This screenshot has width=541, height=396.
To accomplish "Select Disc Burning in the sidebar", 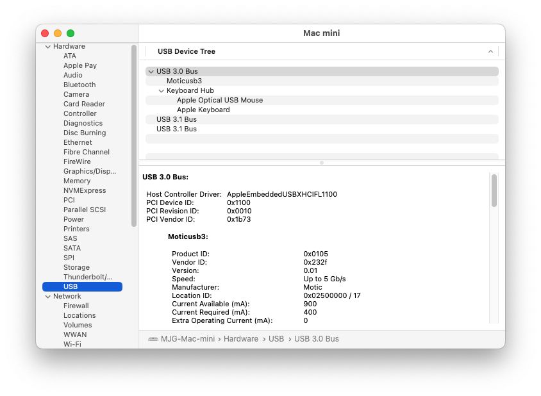I will click(85, 133).
